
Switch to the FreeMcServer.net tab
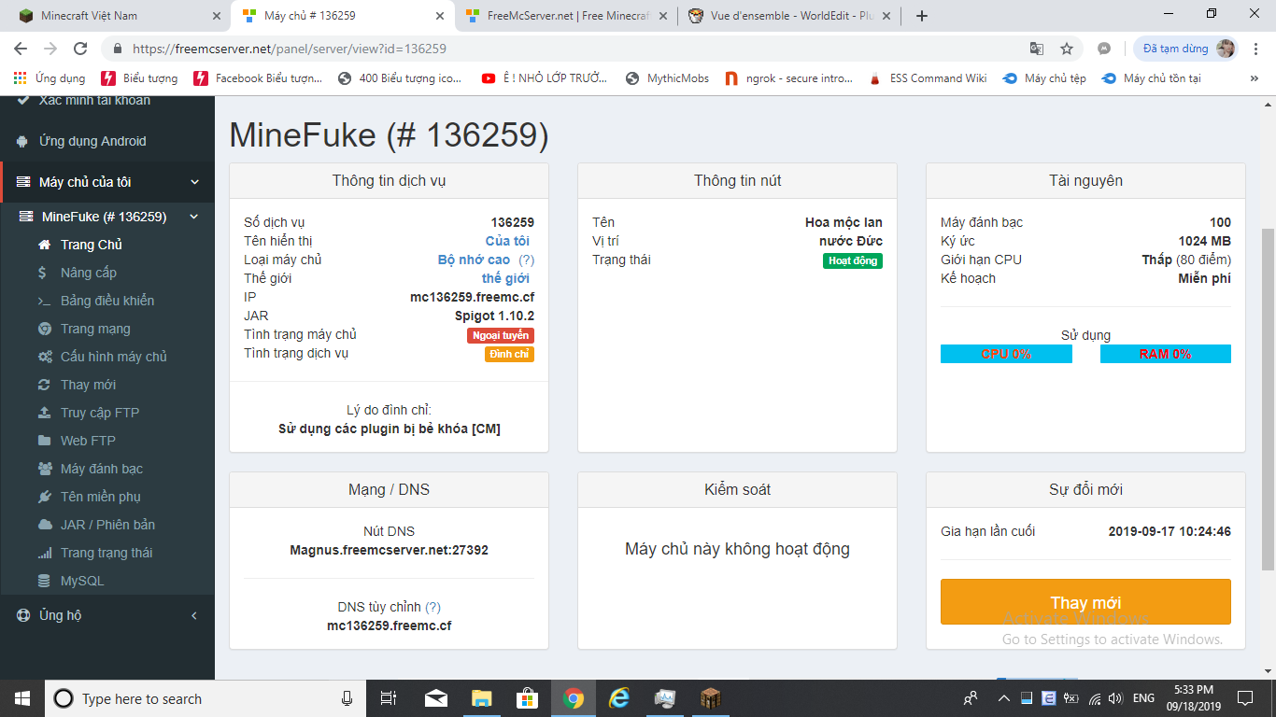pos(567,16)
